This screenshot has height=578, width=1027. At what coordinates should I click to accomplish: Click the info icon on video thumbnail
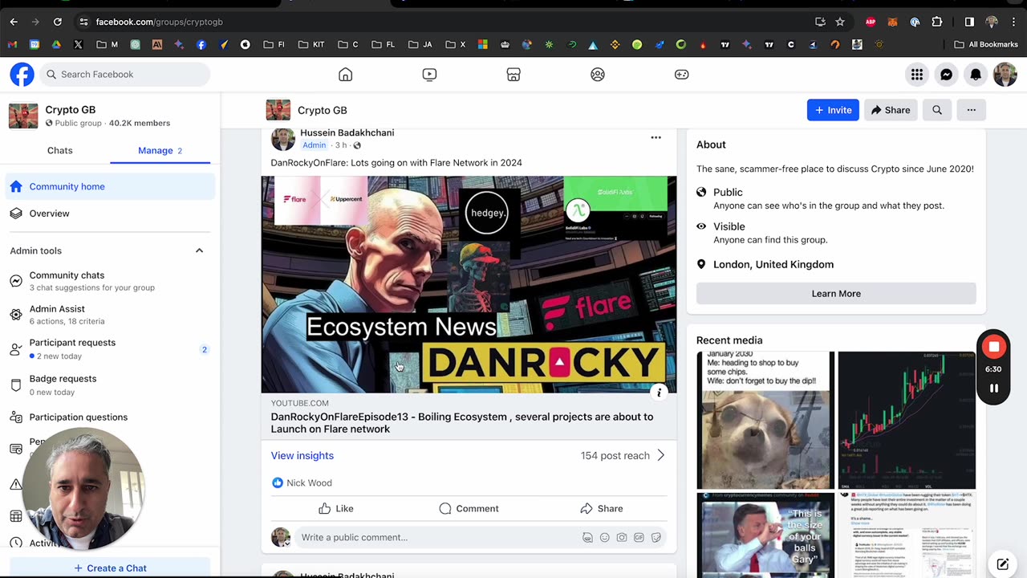point(659,392)
